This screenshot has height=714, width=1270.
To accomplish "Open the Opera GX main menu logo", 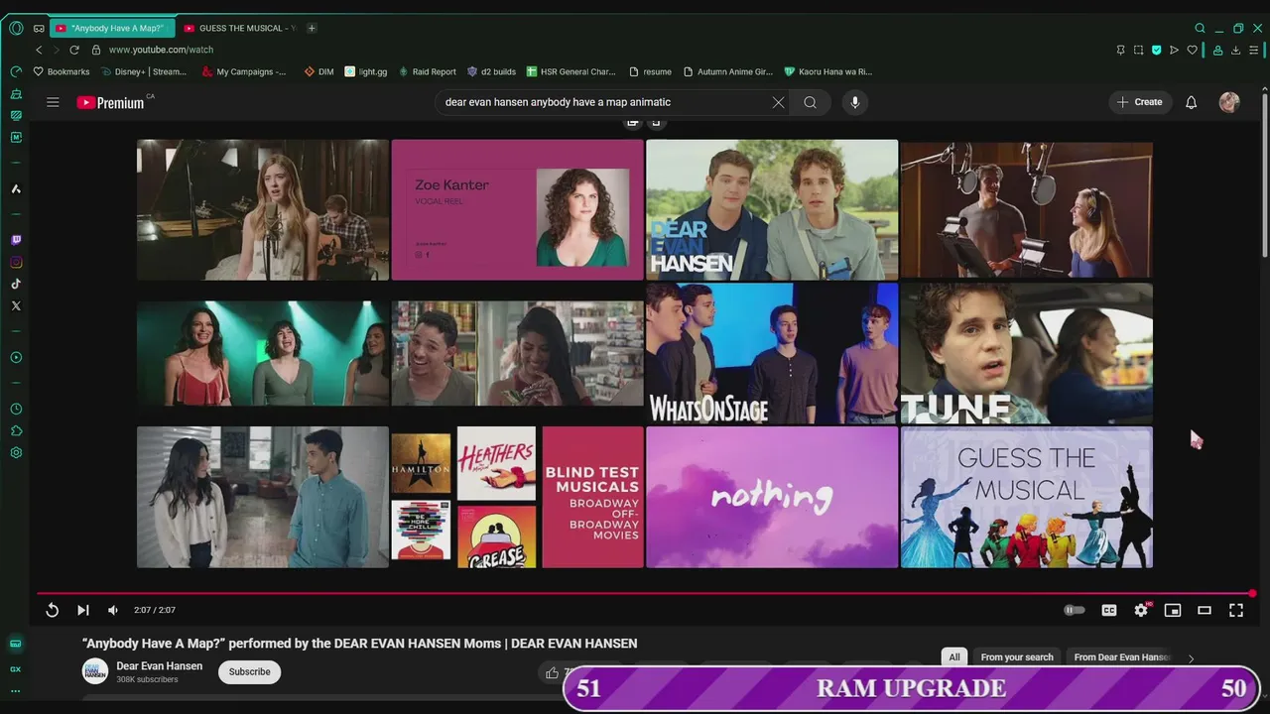I will [x=16, y=28].
